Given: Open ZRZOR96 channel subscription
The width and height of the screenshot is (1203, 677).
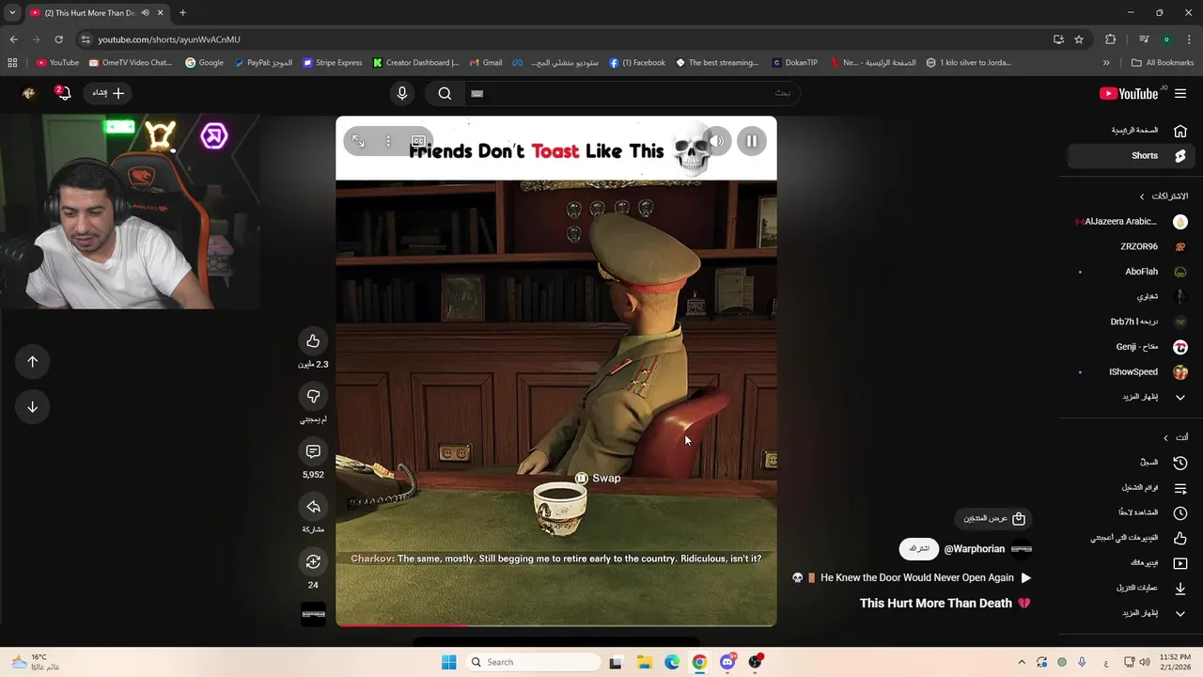Looking at the screenshot, I should click(x=1131, y=246).
